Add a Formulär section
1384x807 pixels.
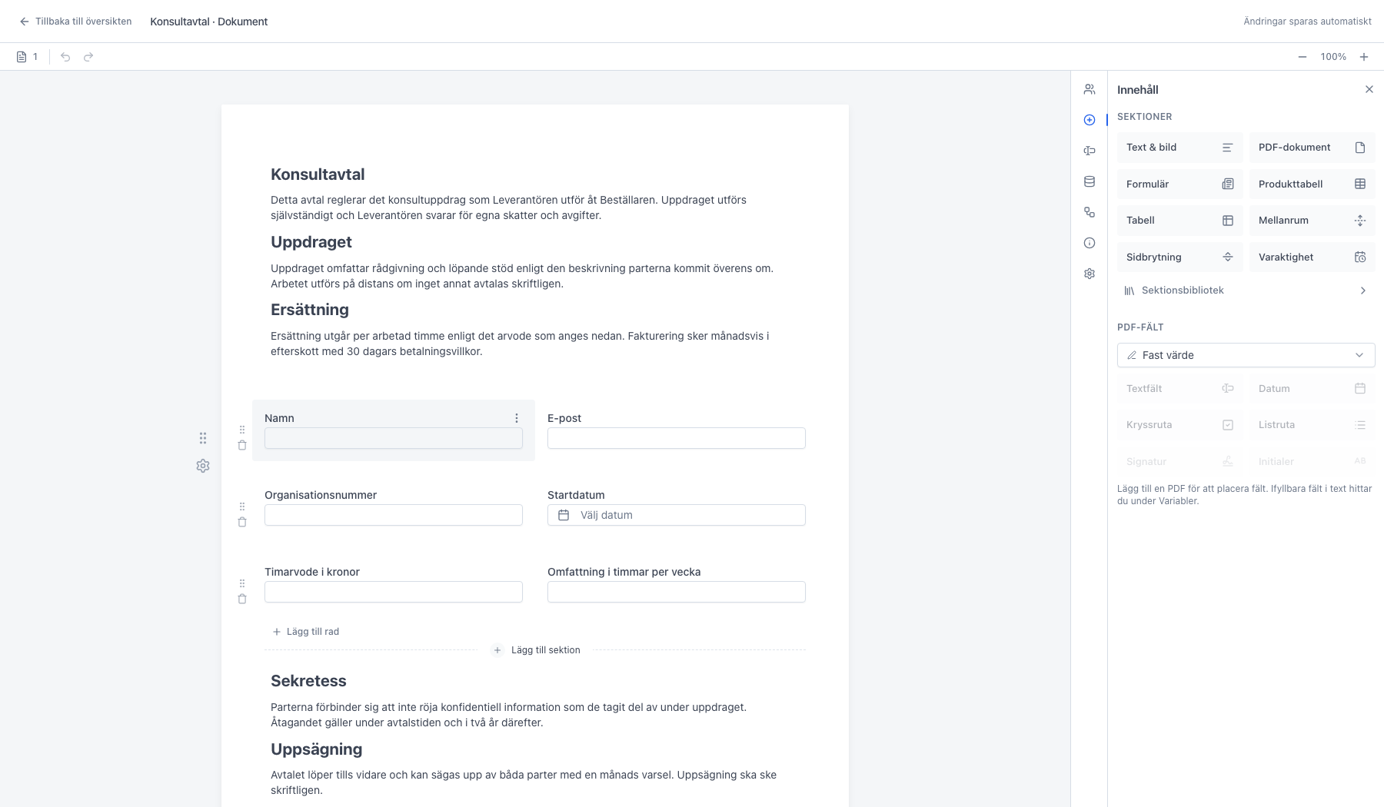[x=1179, y=184]
